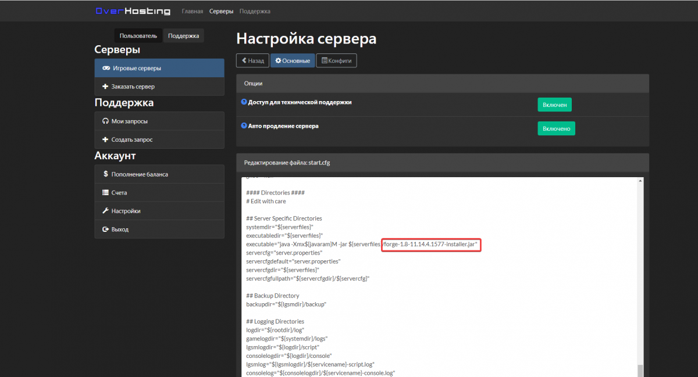Open the Главная navigation link
This screenshot has height=377, width=698.
(193, 11)
